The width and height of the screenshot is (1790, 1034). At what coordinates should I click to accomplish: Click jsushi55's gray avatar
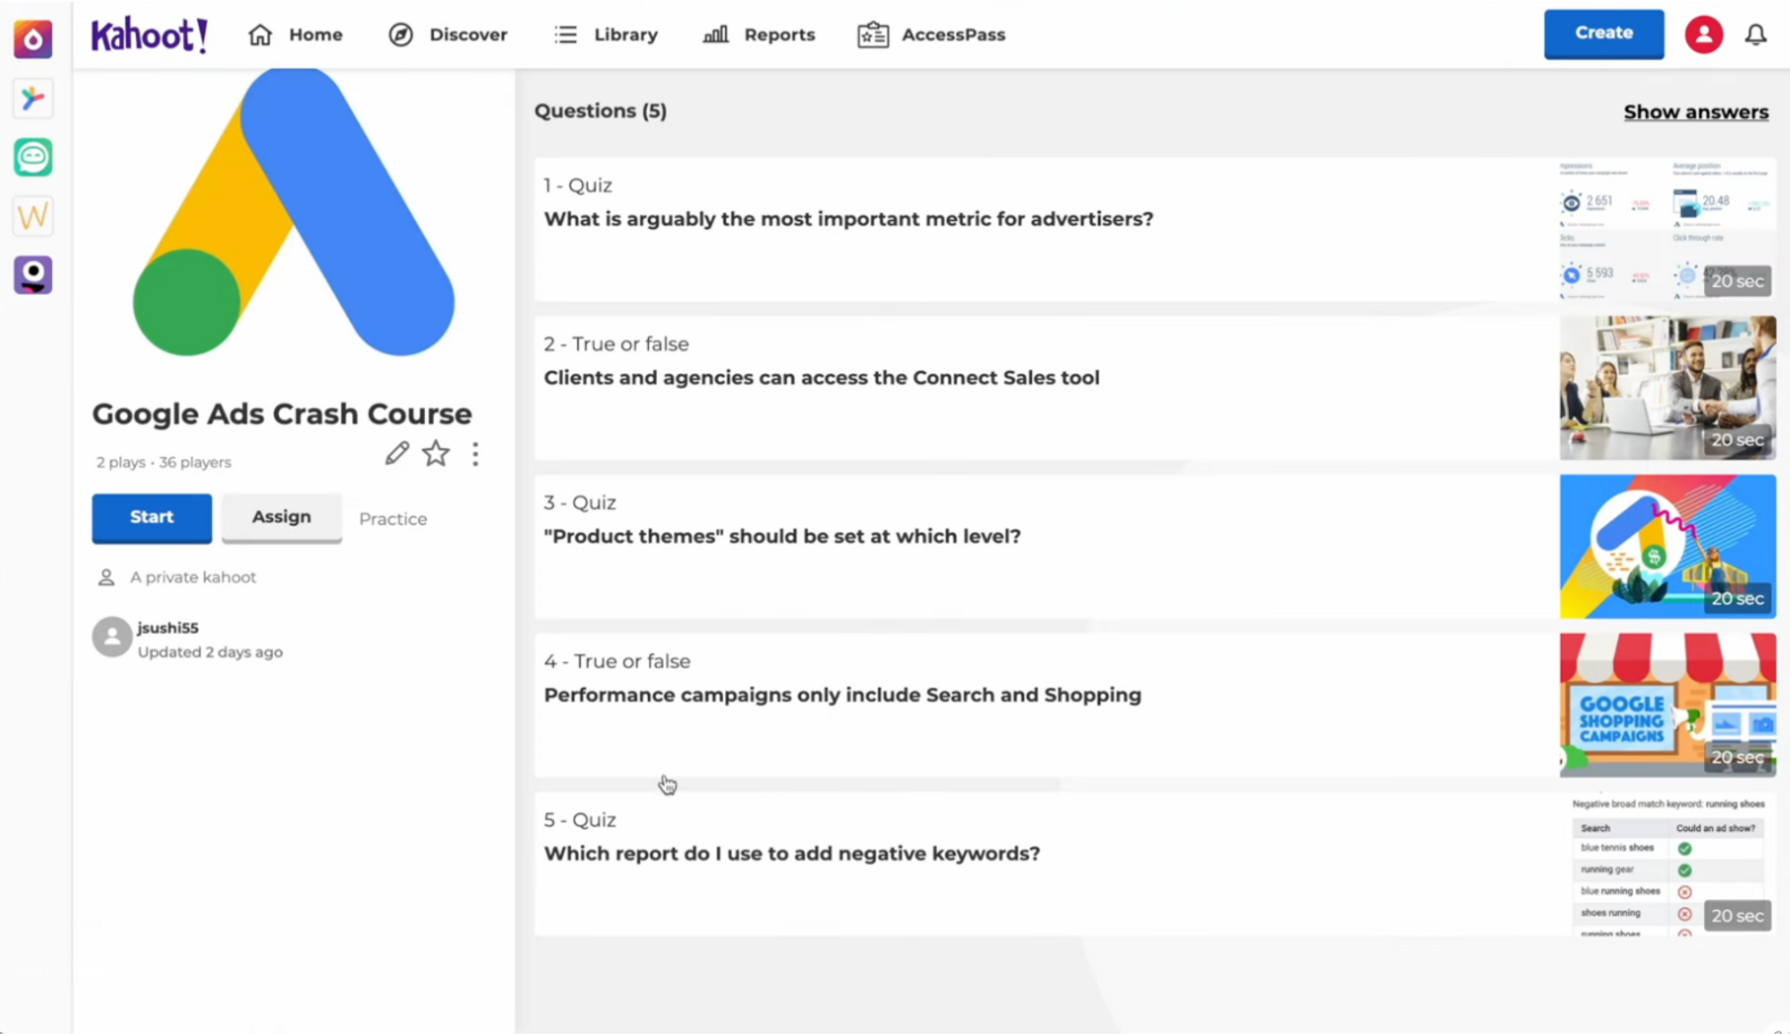coord(113,637)
